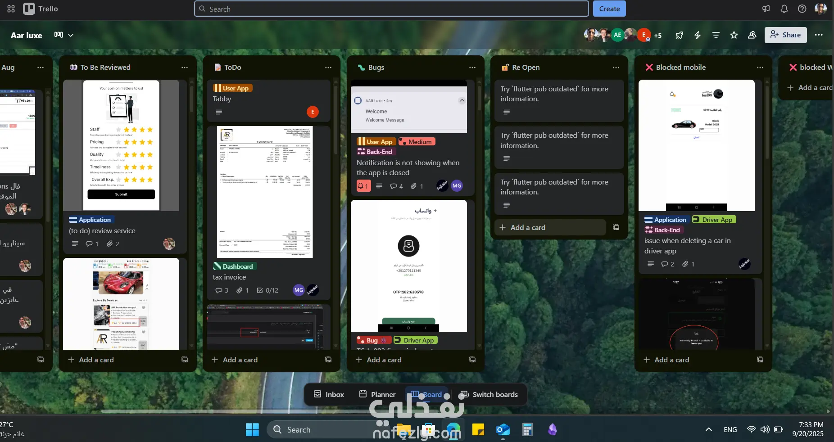The height and width of the screenshot is (442, 834).
Task: Click the Aar luxe board title
Action: click(27, 35)
